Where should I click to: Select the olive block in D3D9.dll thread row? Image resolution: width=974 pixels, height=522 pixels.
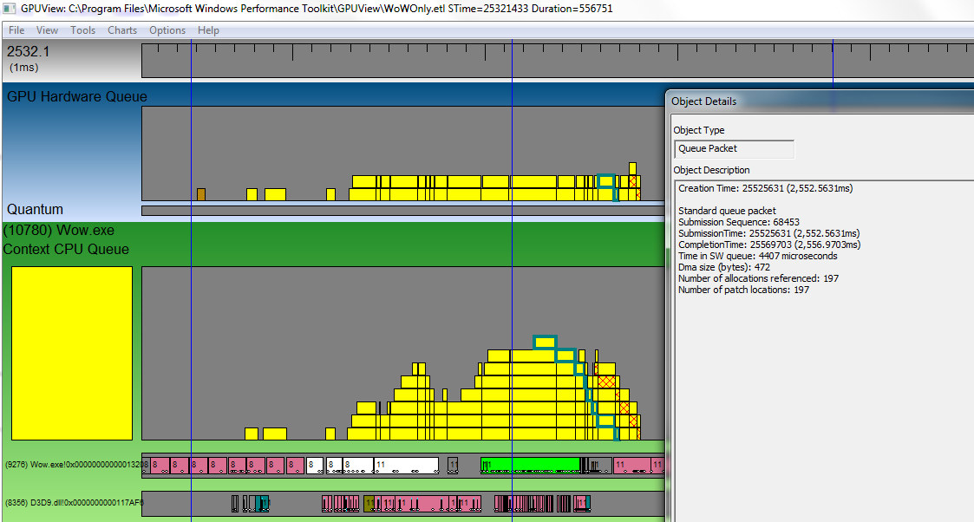click(369, 502)
